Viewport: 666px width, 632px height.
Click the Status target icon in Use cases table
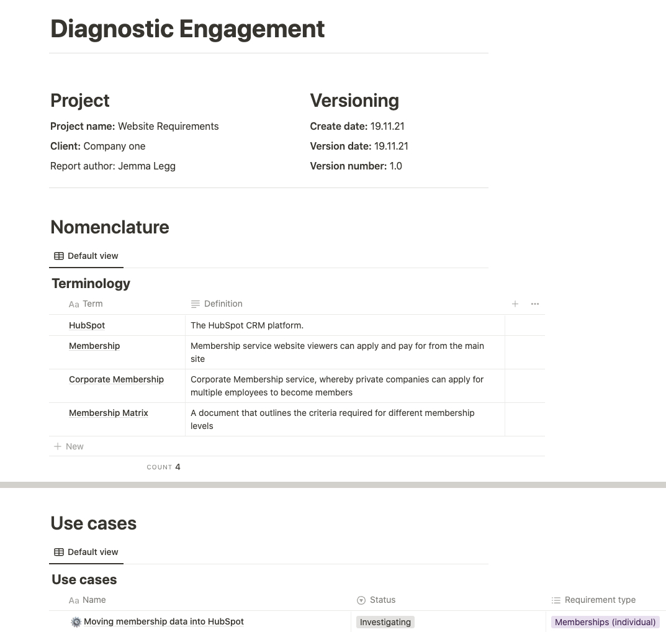click(361, 600)
